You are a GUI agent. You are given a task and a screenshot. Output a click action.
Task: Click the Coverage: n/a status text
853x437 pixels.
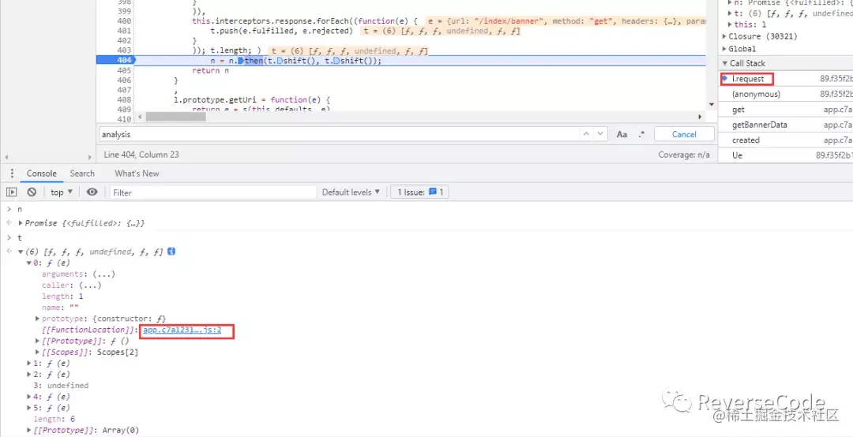[684, 155]
